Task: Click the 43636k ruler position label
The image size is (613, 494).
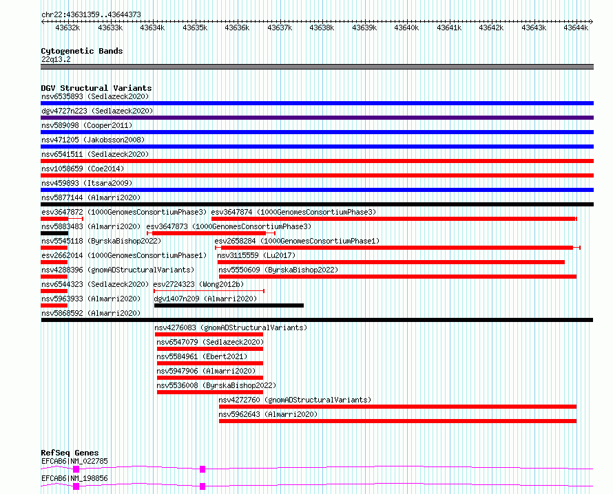Action: (x=237, y=28)
